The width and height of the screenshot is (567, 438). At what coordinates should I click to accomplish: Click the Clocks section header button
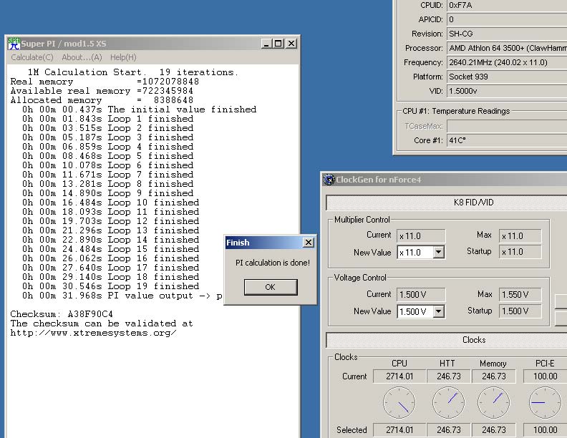[473, 340]
